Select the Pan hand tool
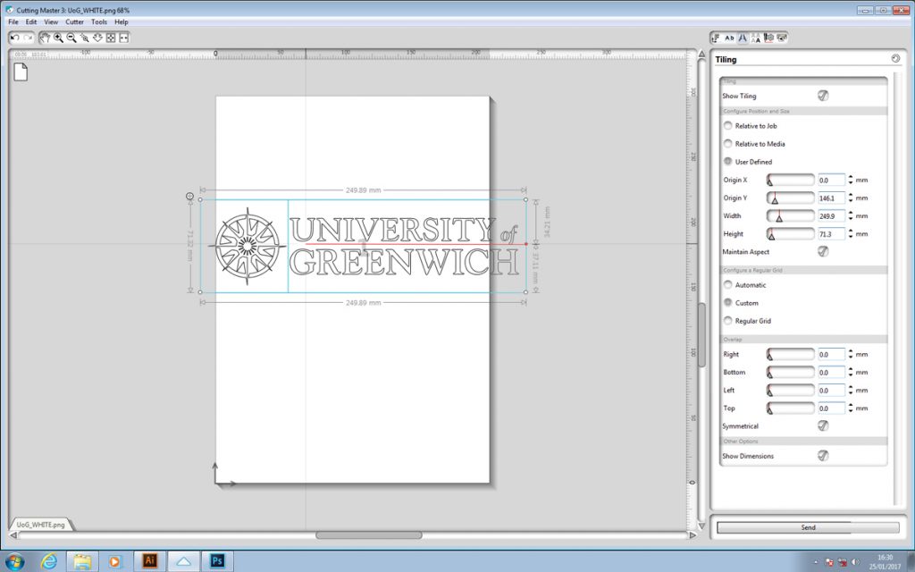 [45, 38]
